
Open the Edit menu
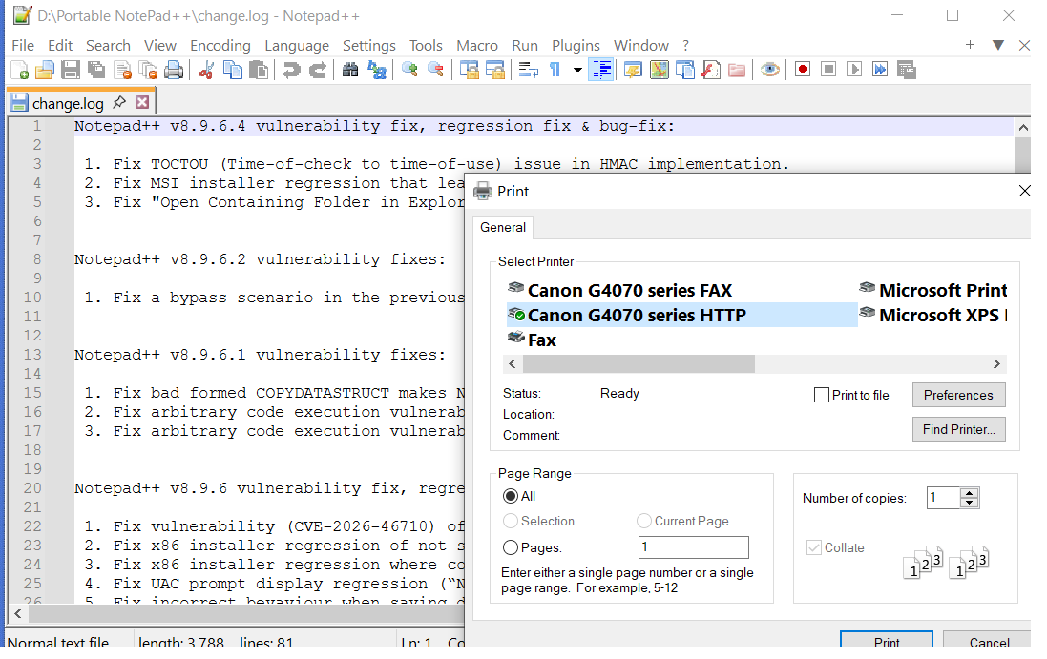[x=60, y=46]
